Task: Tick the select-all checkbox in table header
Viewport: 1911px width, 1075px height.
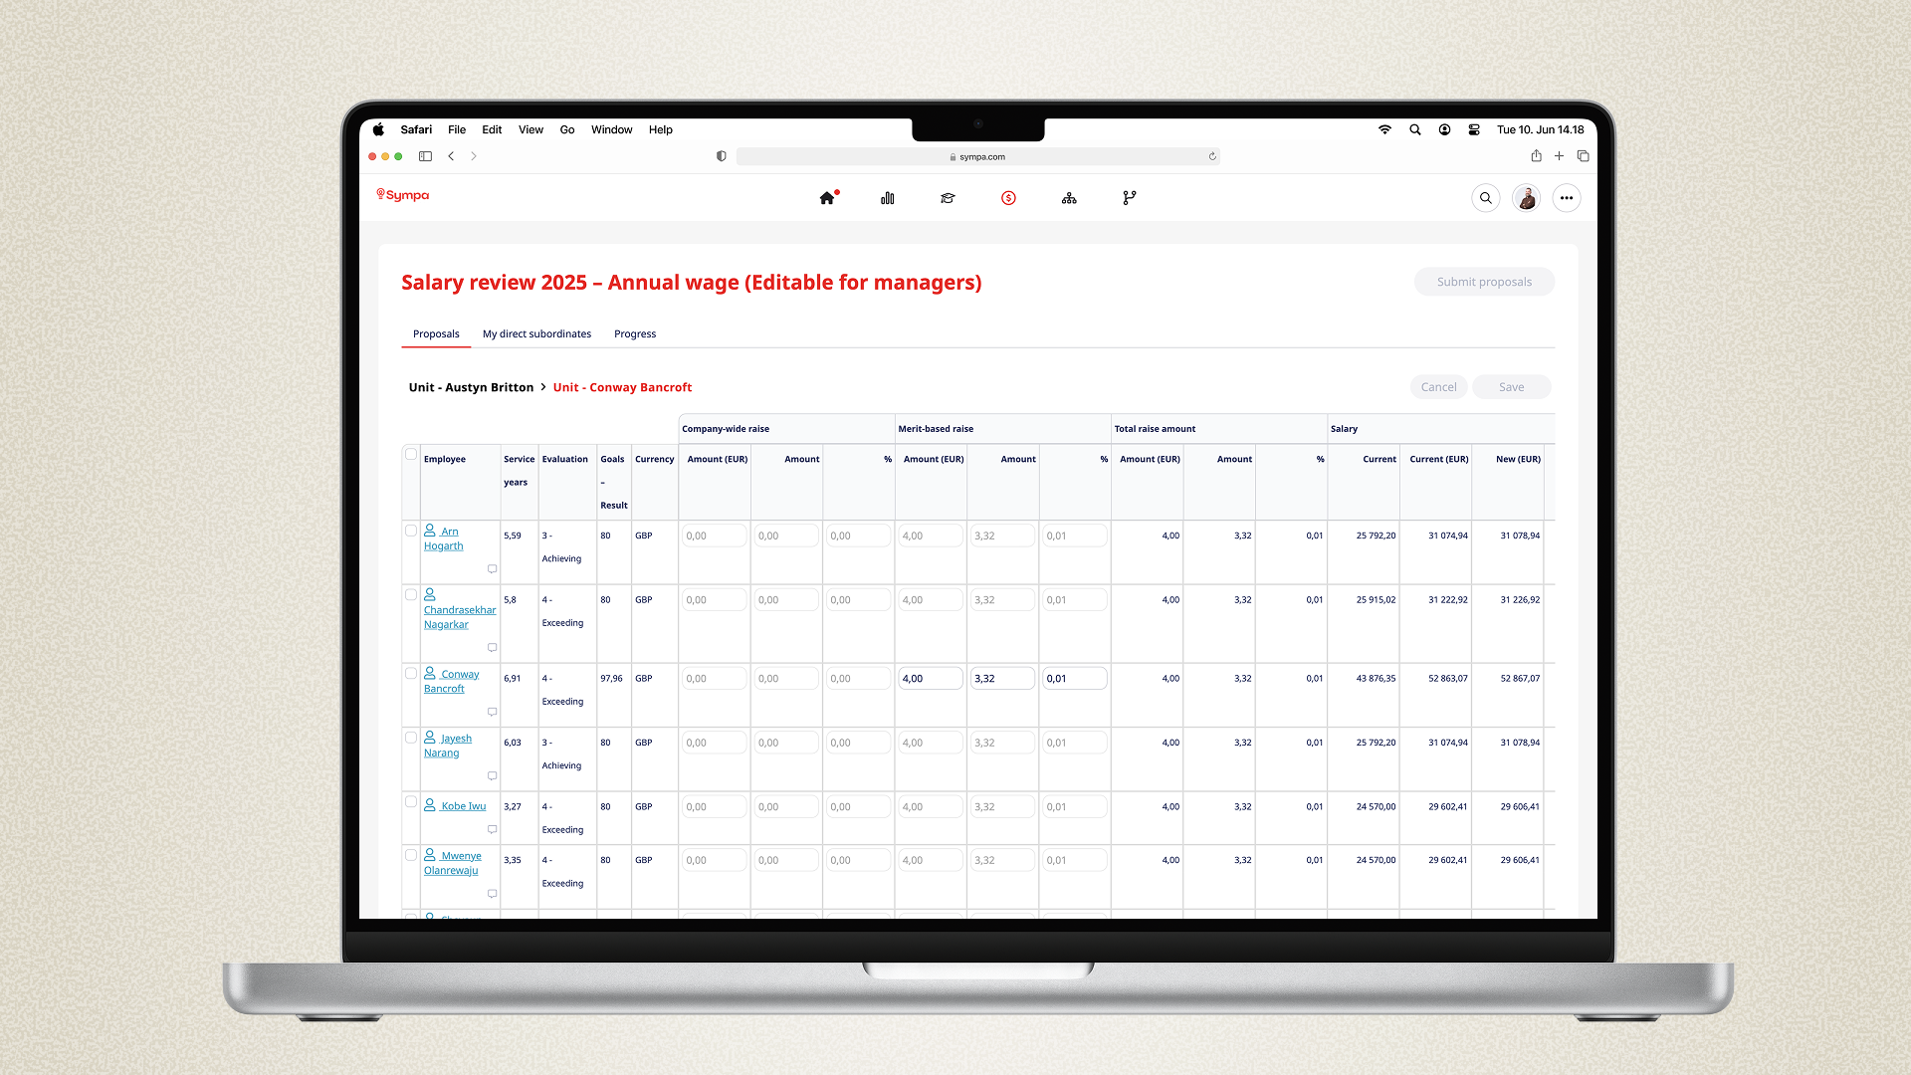Action: click(x=411, y=454)
